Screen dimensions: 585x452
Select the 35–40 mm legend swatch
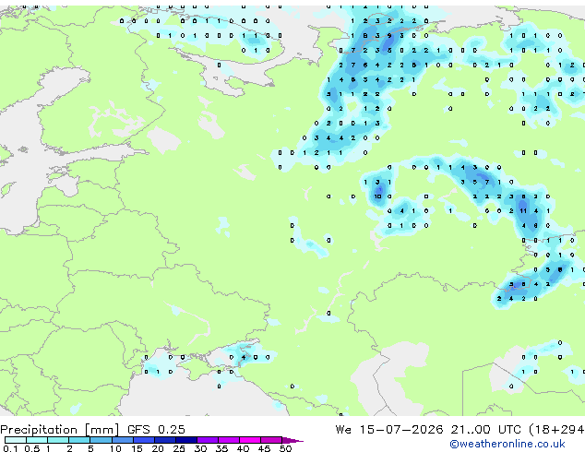click(x=228, y=440)
